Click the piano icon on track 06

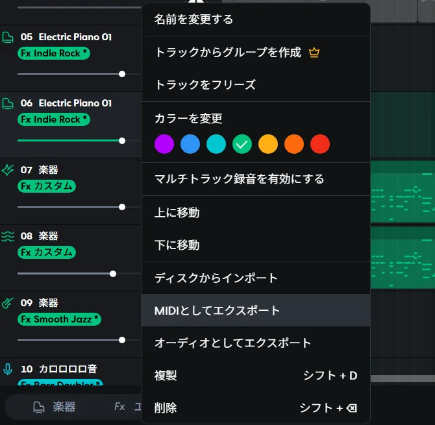point(8,103)
